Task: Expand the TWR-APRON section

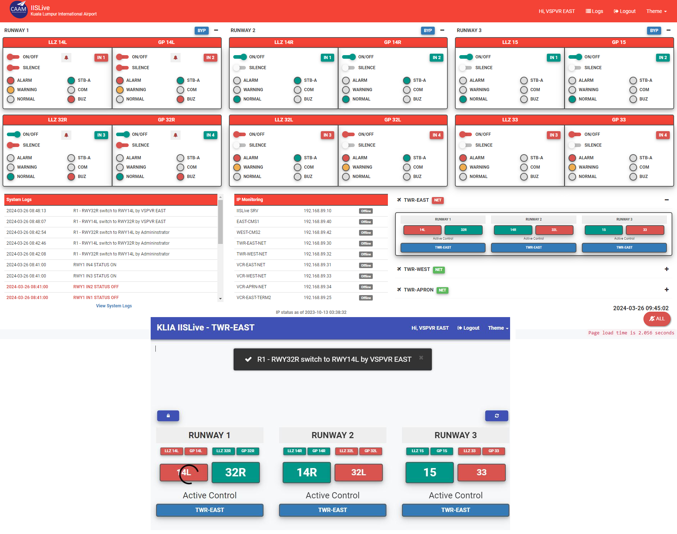Action: point(667,290)
